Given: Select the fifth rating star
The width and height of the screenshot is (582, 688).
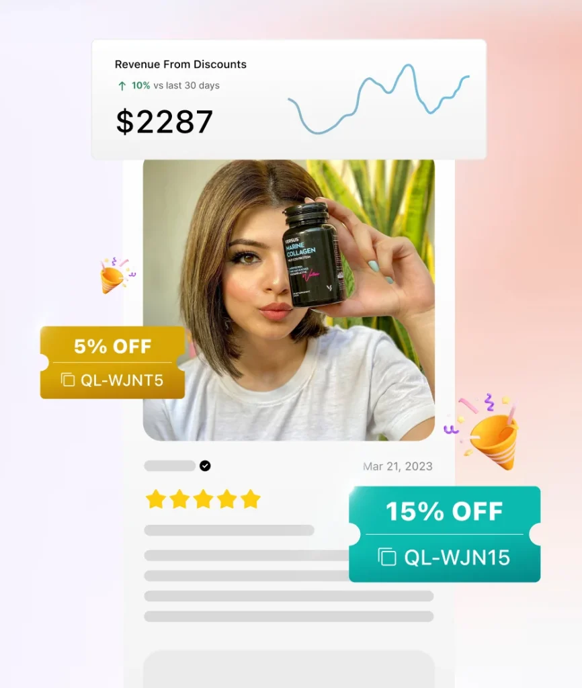Looking at the screenshot, I should tap(251, 499).
